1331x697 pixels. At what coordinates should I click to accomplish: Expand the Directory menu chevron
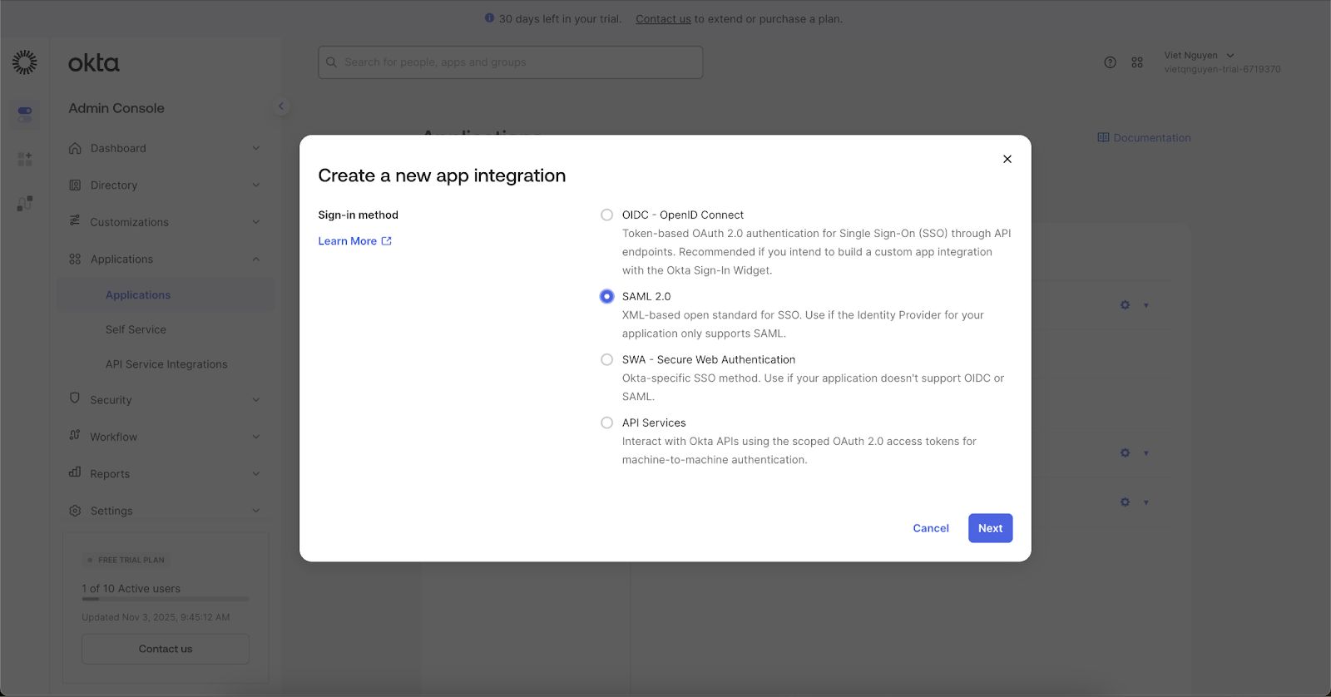pos(256,185)
